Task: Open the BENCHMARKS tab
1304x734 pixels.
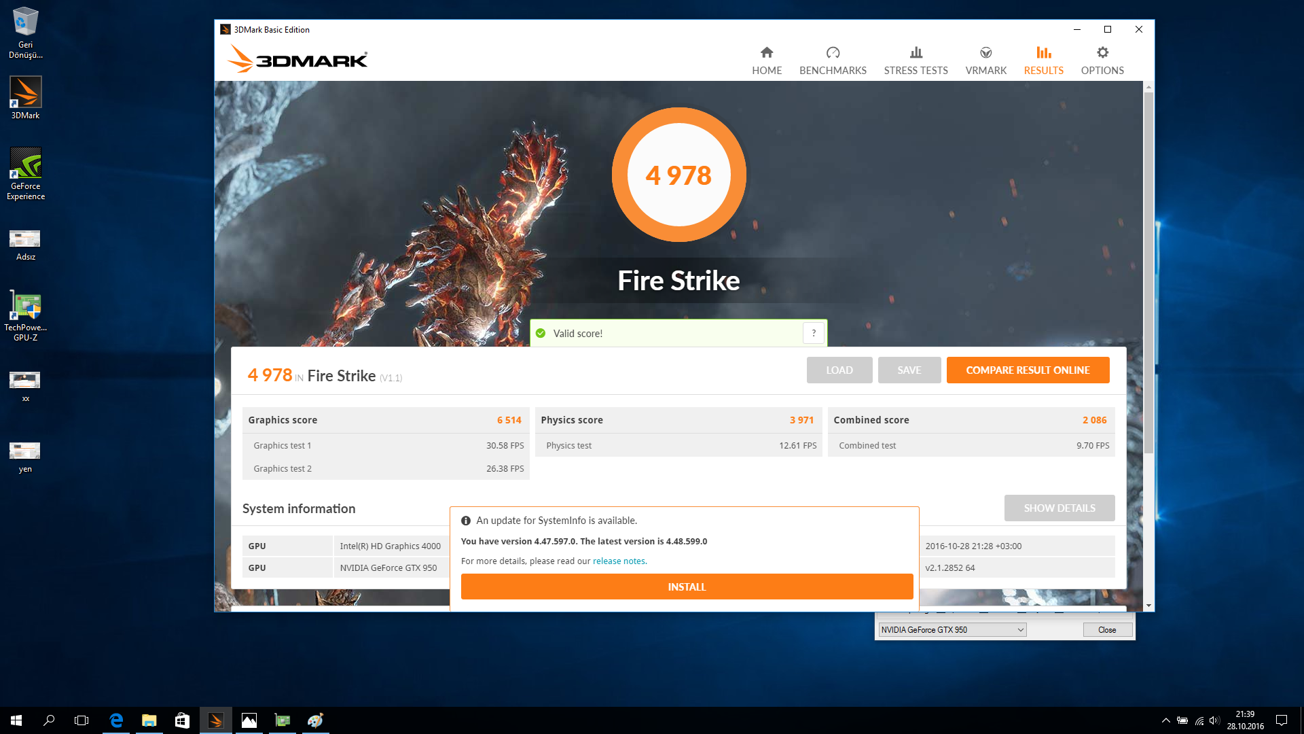Action: coord(833,60)
